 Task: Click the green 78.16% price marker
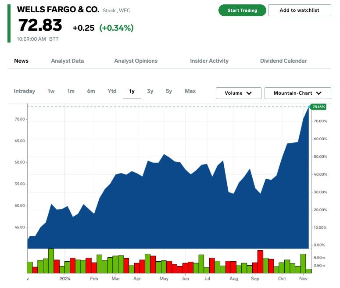(318, 107)
